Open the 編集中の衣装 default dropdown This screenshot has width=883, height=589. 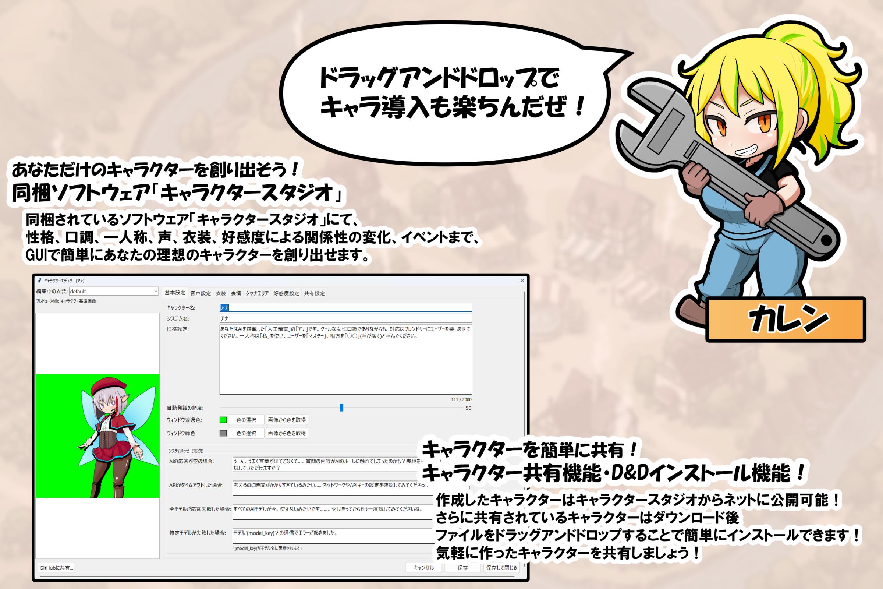114,291
